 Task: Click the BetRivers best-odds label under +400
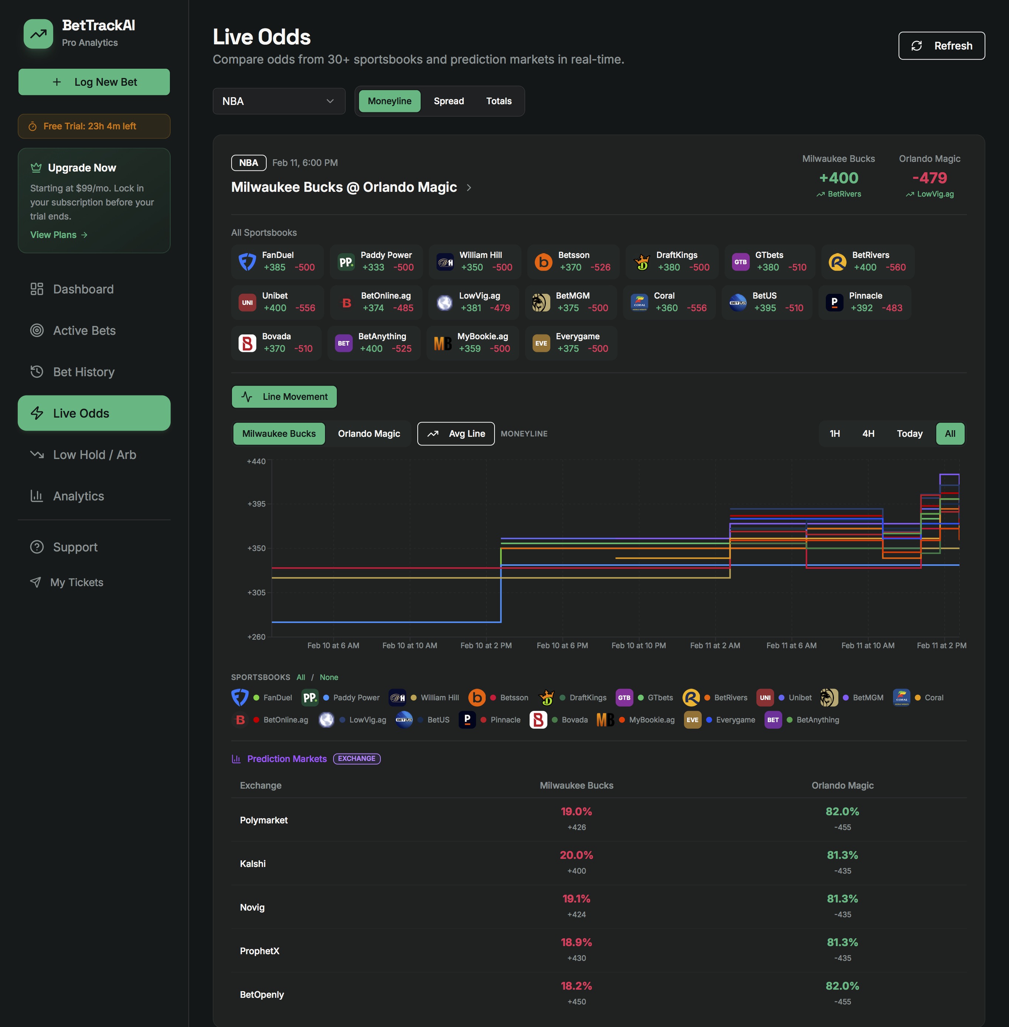[x=838, y=194]
